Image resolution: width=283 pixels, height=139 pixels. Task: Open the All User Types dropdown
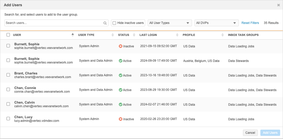170,23
